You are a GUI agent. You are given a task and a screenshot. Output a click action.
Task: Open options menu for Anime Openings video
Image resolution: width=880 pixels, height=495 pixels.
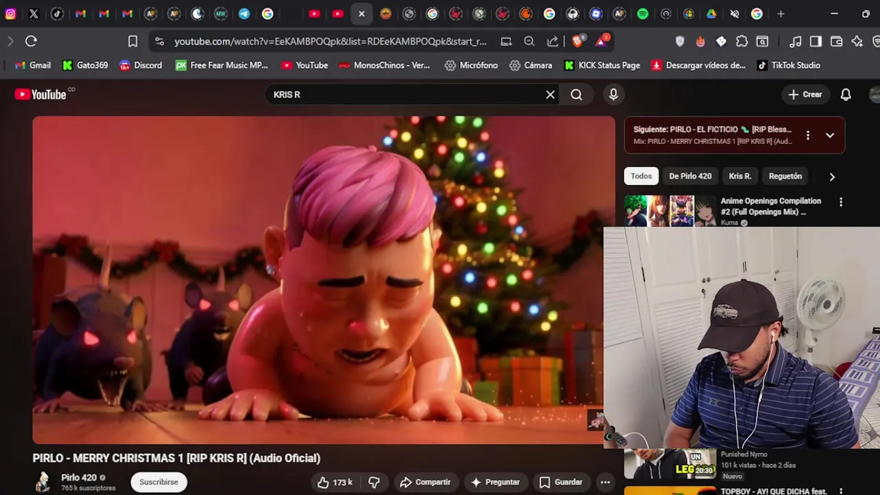tap(840, 202)
